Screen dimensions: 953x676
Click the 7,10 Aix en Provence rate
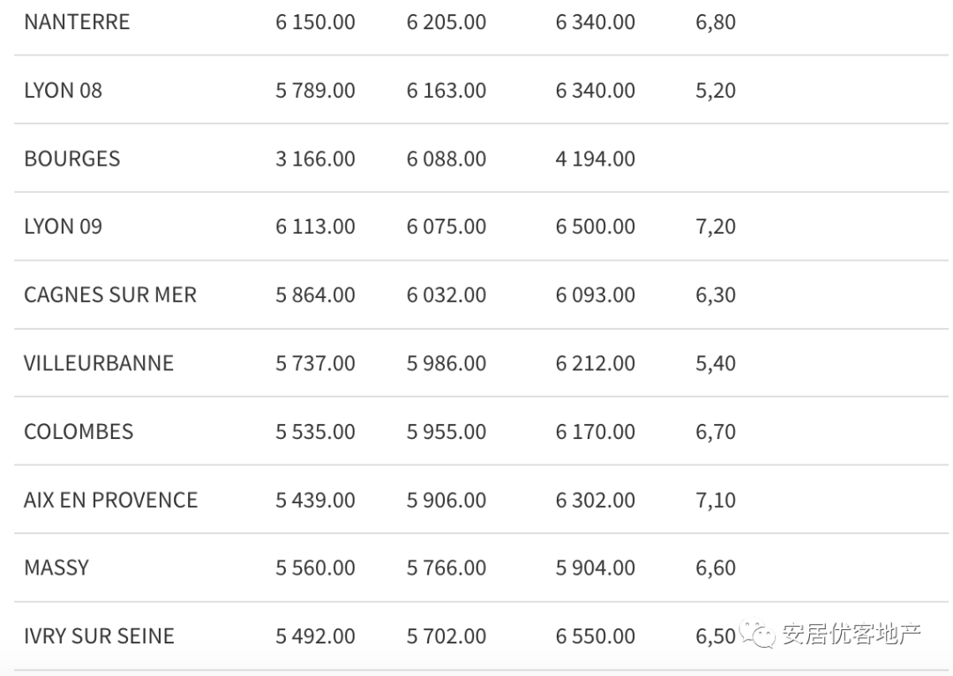coord(715,500)
